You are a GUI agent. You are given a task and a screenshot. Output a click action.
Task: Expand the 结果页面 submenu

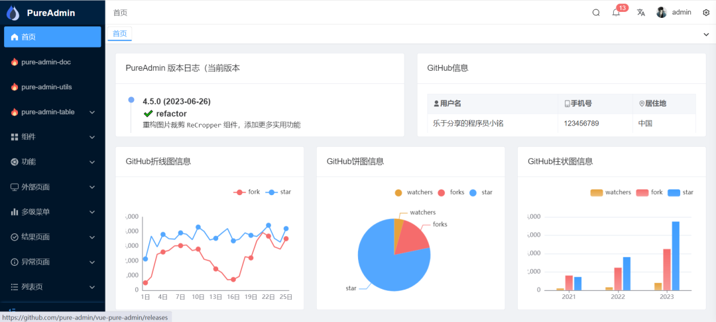click(x=92, y=237)
